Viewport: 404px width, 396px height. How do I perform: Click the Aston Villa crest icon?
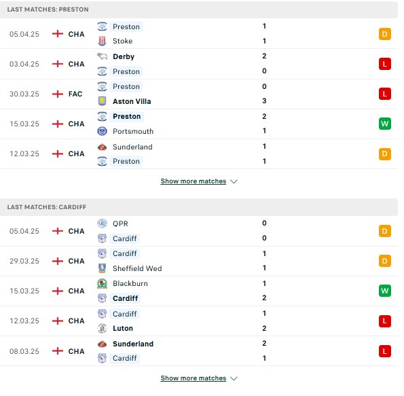pyautogui.click(x=102, y=101)
